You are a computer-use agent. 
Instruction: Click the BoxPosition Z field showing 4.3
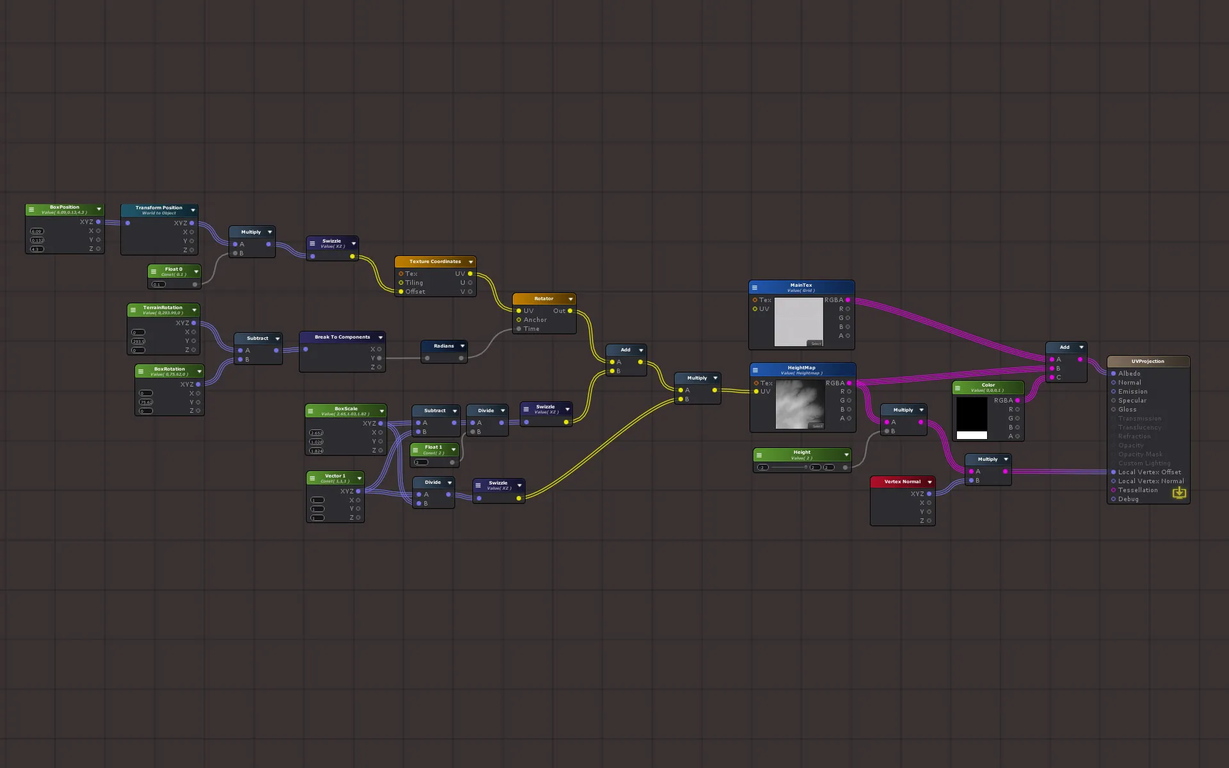pyautogui.click(x=37, y=249)
